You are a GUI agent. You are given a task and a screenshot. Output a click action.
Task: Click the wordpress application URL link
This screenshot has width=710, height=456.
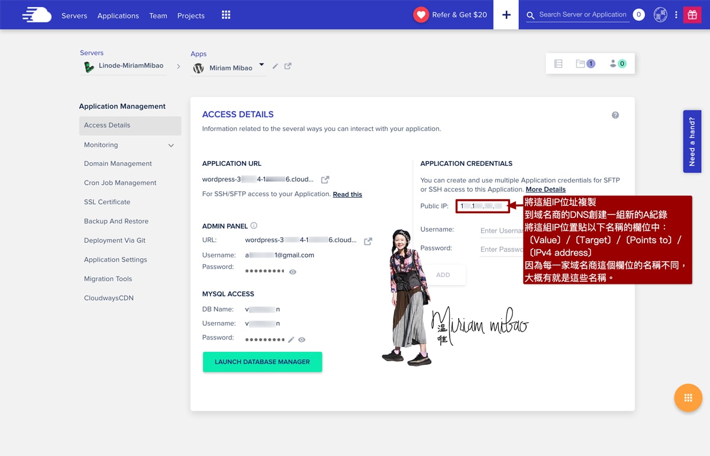[x=258, y=179]
